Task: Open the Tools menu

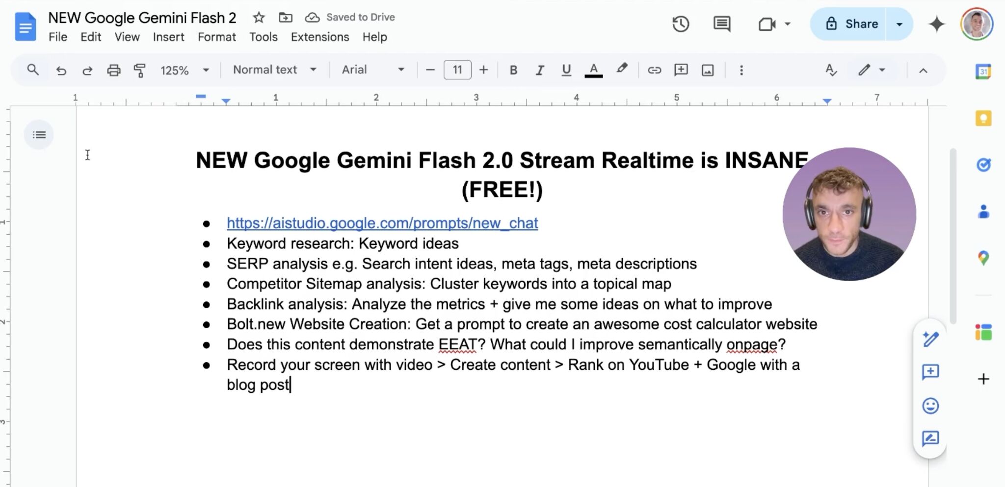Action: pyautogui.click(x=263, y=37)
